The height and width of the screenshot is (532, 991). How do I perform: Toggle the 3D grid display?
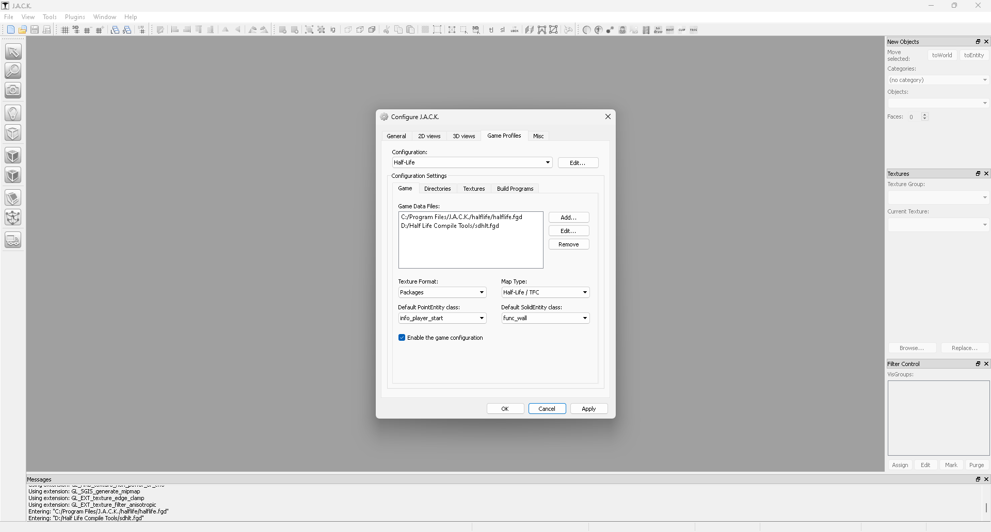pyautogui.click(x=76, y=30)
